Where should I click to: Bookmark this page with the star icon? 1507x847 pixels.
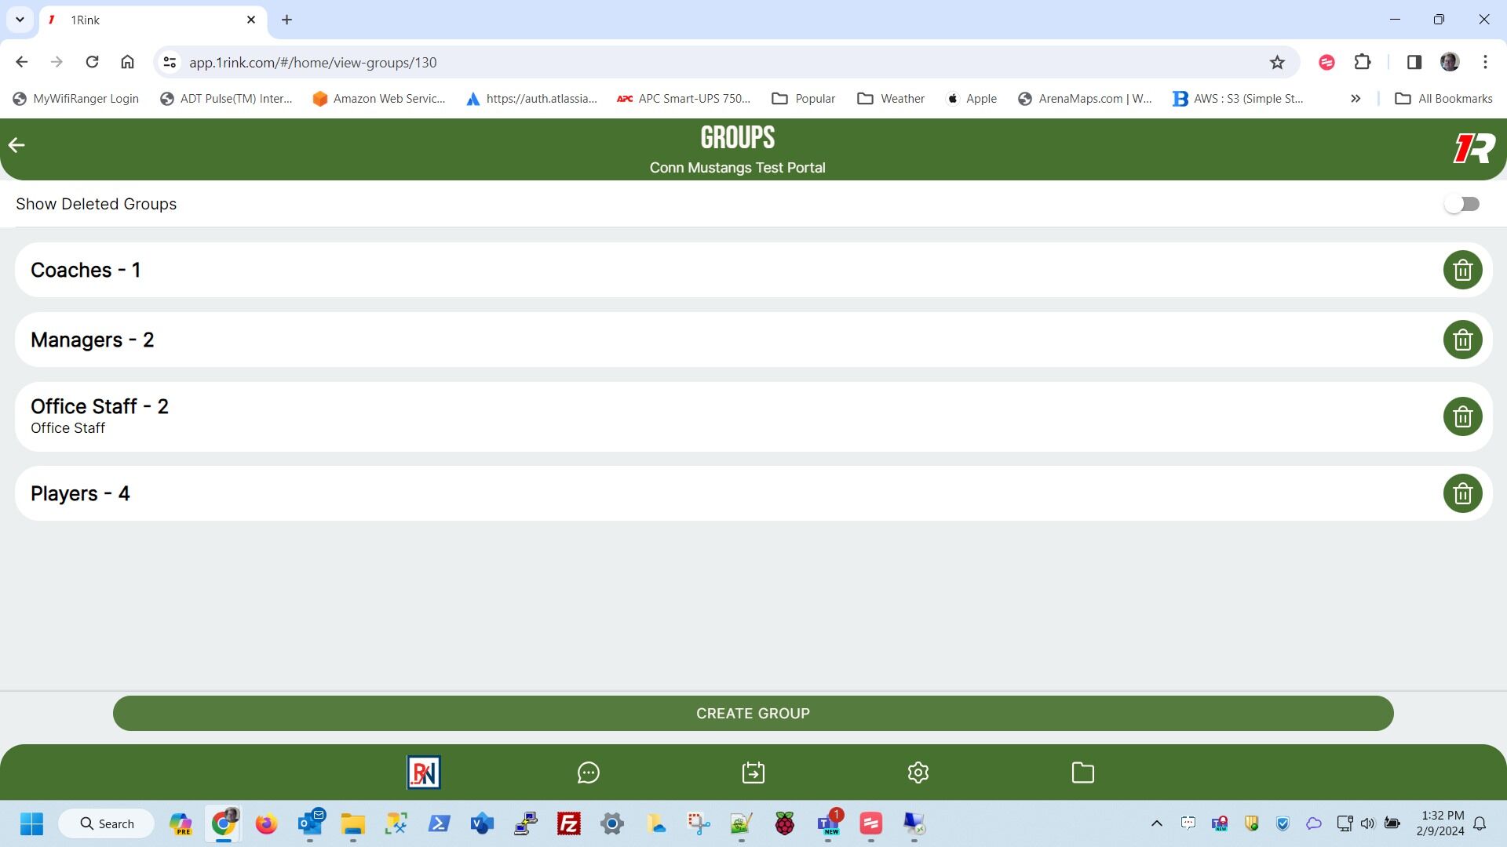pyautogui.click(x=1277, y=63)
